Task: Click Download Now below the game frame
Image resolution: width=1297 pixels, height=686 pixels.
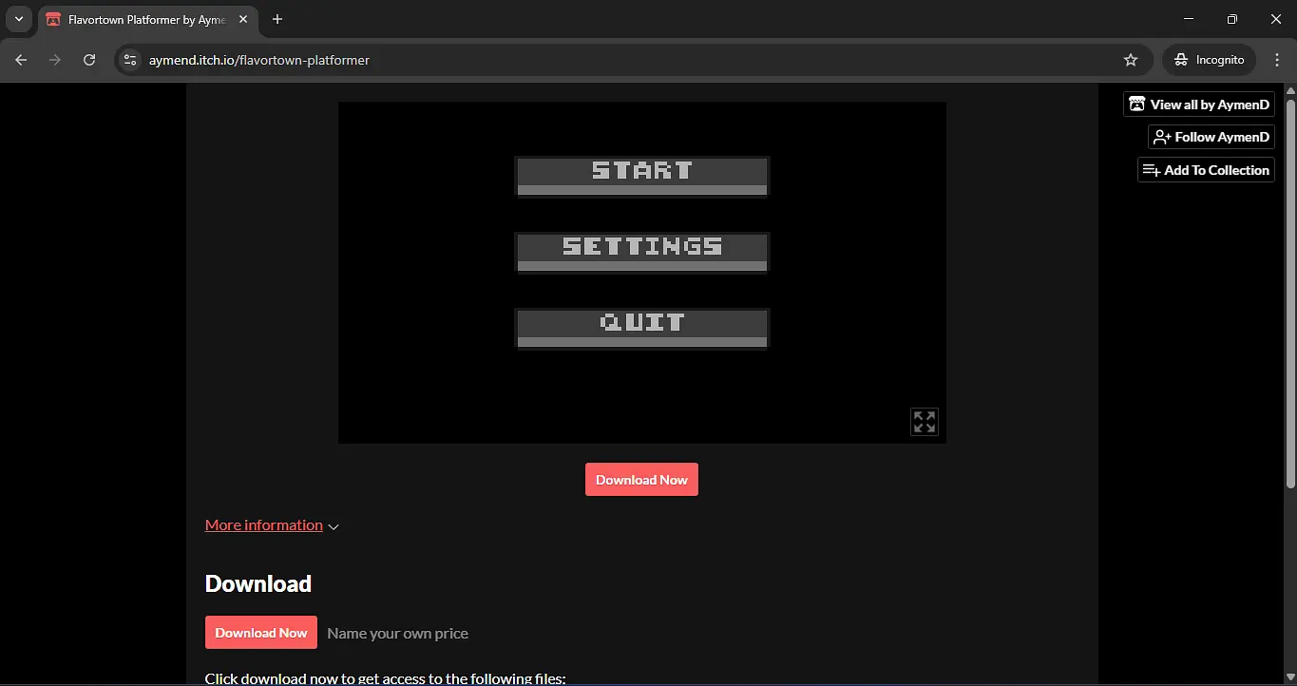Action: (641, 480)
